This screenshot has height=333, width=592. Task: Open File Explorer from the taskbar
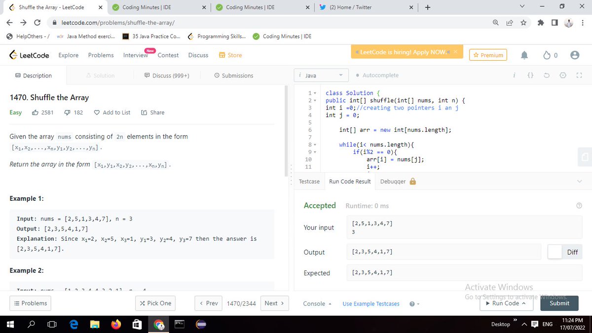(95, 325)
